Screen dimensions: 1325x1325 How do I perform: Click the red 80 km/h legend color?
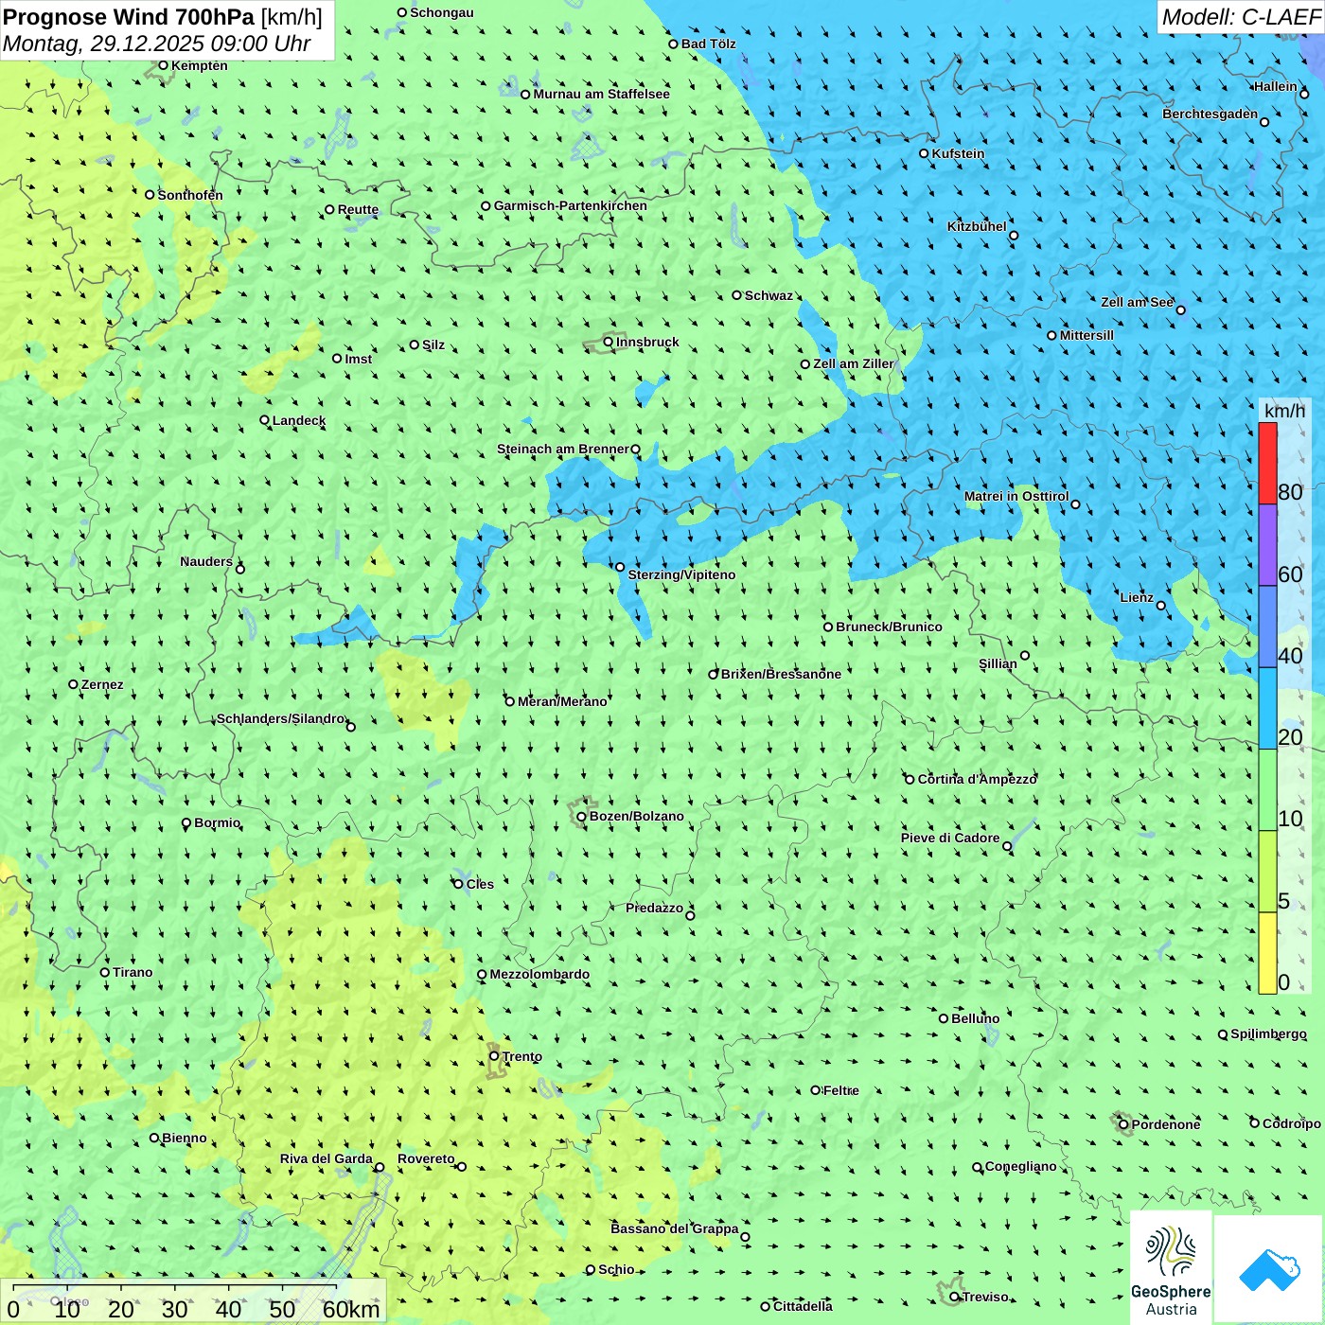pyautogui.click(x=1267, y=463)
